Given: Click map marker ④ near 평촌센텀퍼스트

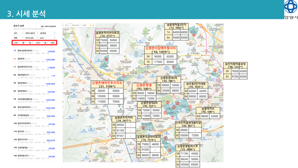Looking at the screenshot, I should [169, 150].
